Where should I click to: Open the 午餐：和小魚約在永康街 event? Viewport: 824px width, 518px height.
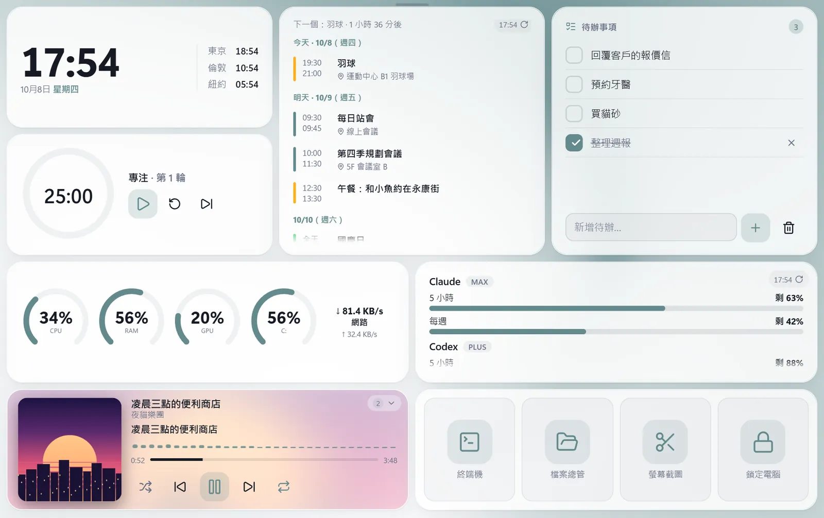411,194
